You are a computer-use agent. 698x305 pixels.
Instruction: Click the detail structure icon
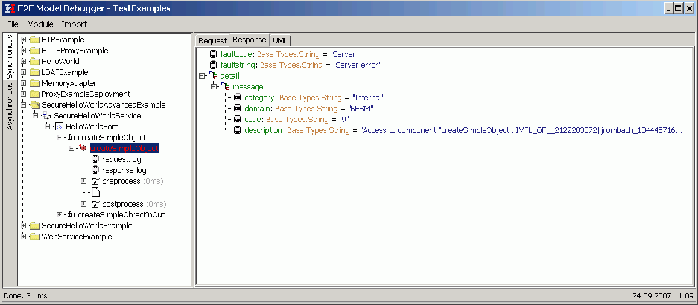[213, 75]
